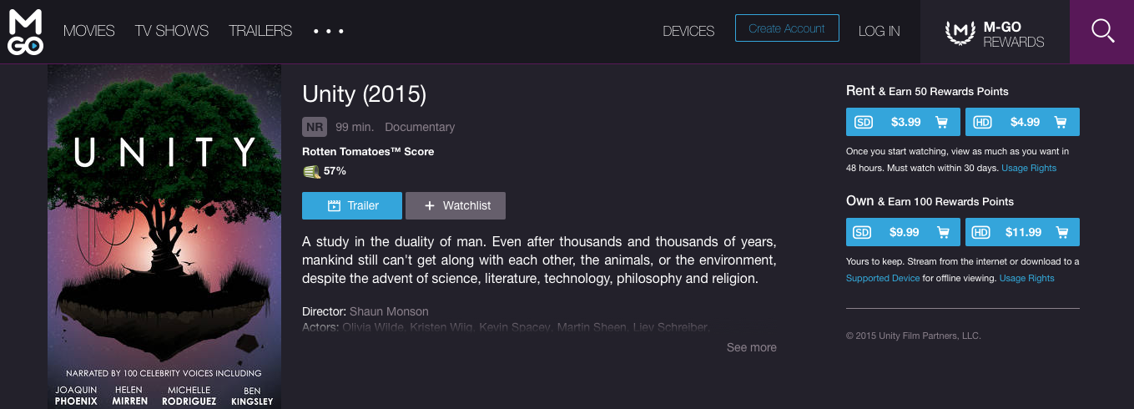This screenshot has height=409, width=1134.
Task: Add Unity to Watchlist
Action: [456, 205]
